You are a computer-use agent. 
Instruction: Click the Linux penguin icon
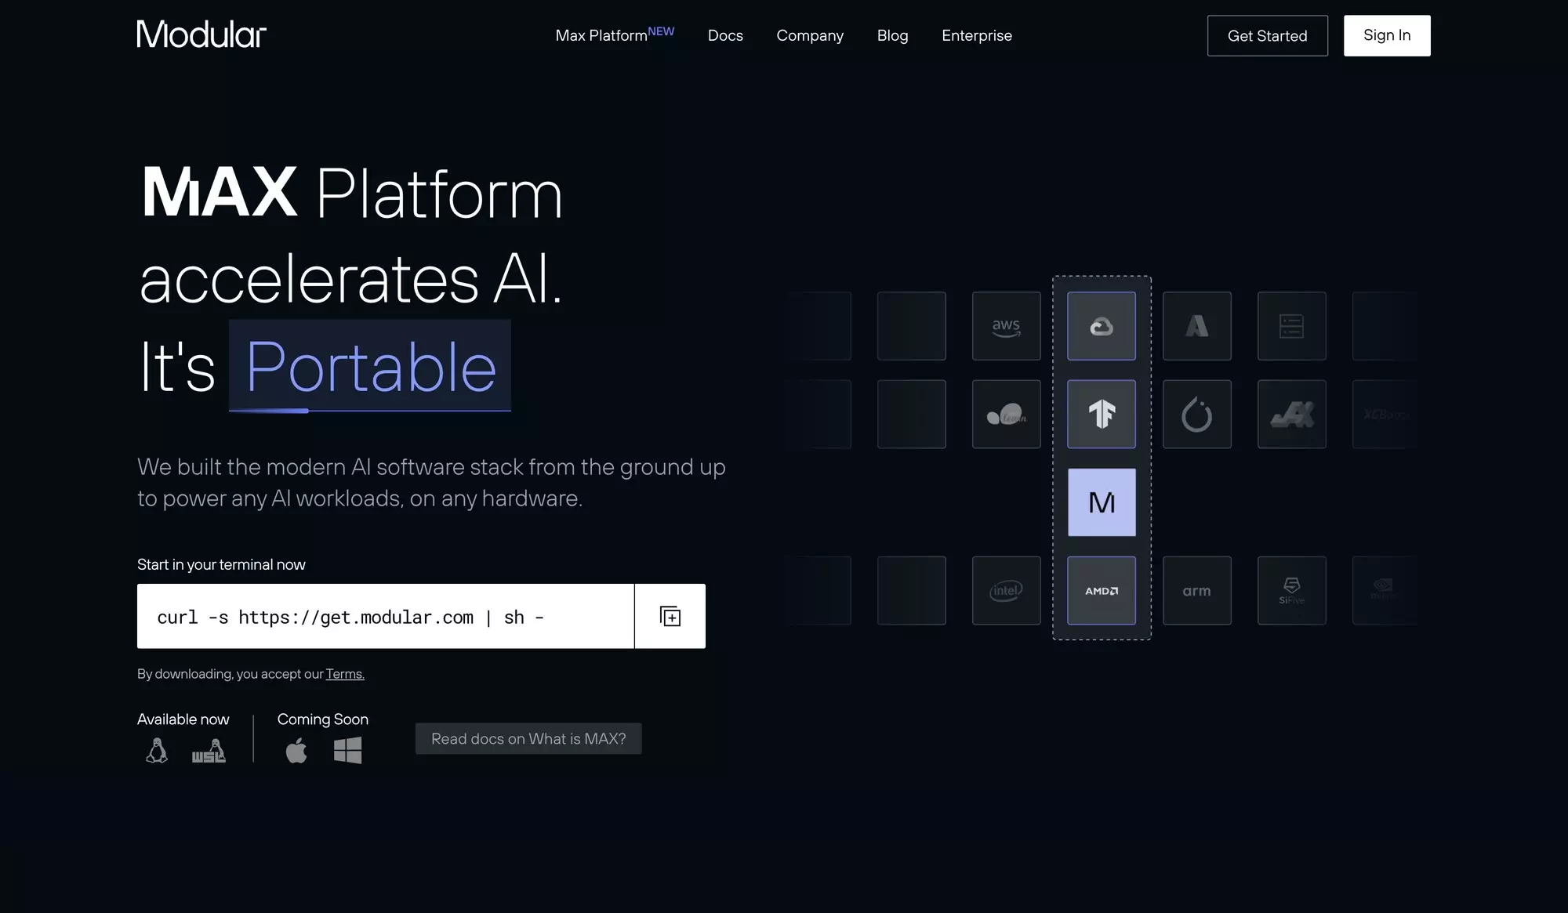[157, 751]
